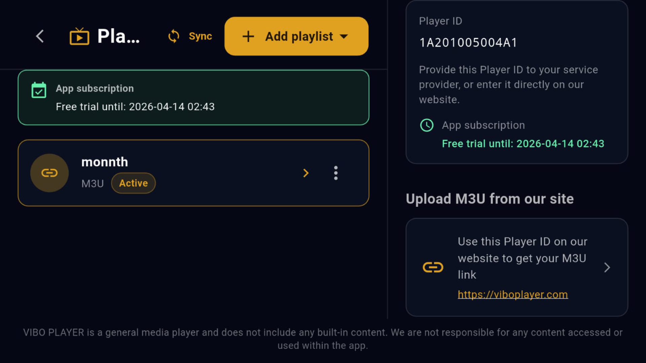The image size is (646, 363).
Task: Open the viboplayer.com link
Action: (x=512, y=294)
